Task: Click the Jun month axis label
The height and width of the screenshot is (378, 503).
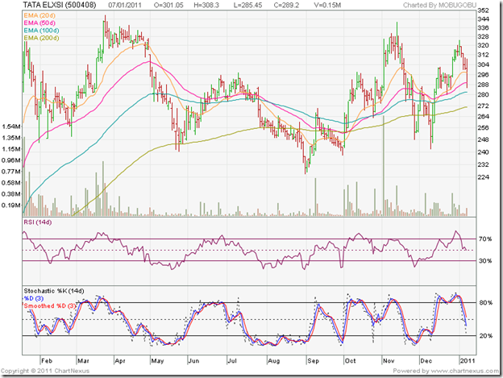Action: [x=193, y=361]
